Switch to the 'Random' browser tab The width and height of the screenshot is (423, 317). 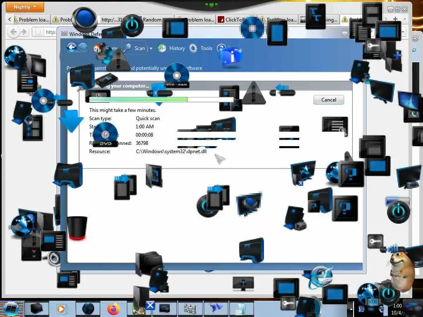click(152, 20)
